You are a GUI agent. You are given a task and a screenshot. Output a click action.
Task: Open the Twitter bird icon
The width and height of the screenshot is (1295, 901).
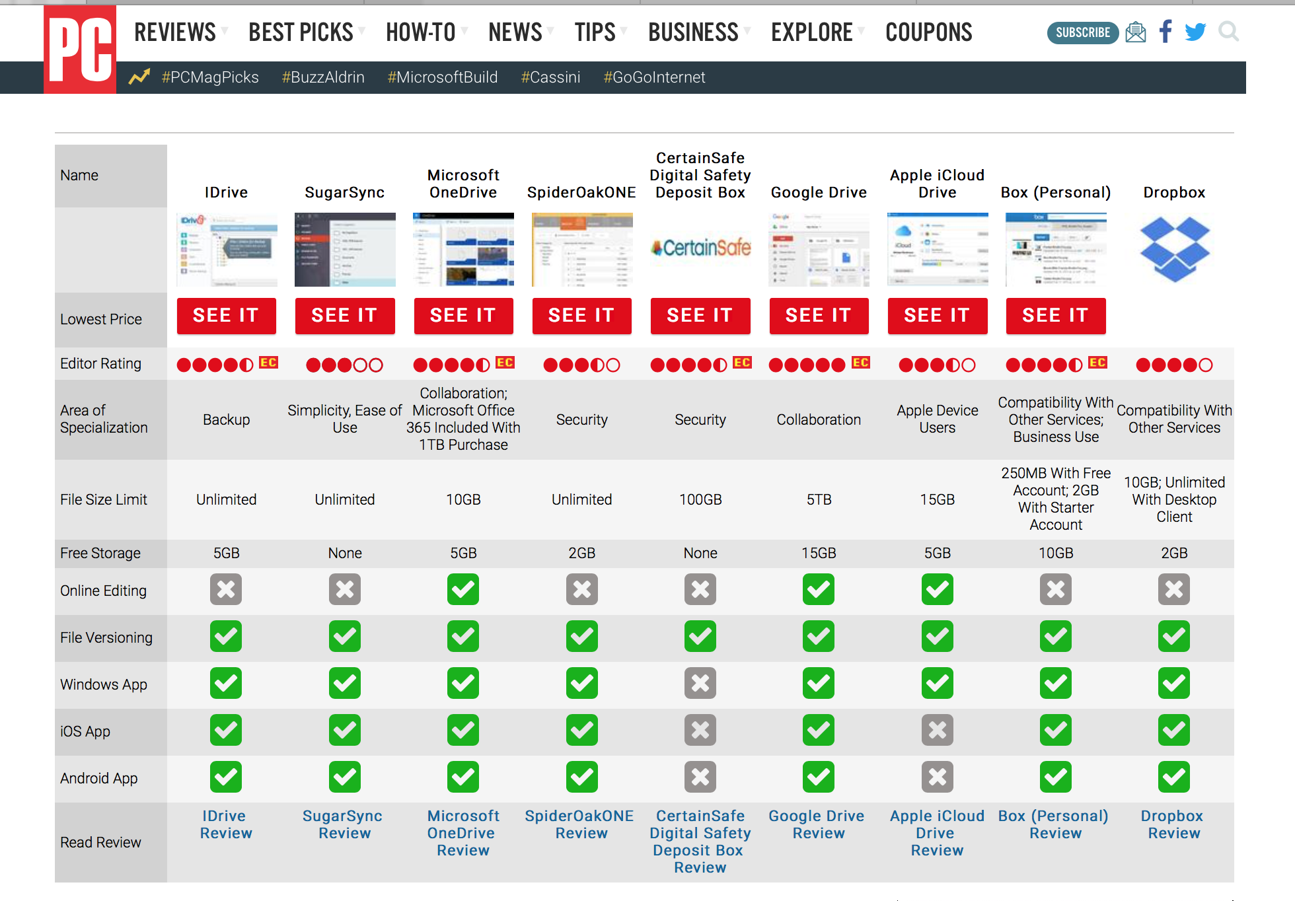[1195, 32]
